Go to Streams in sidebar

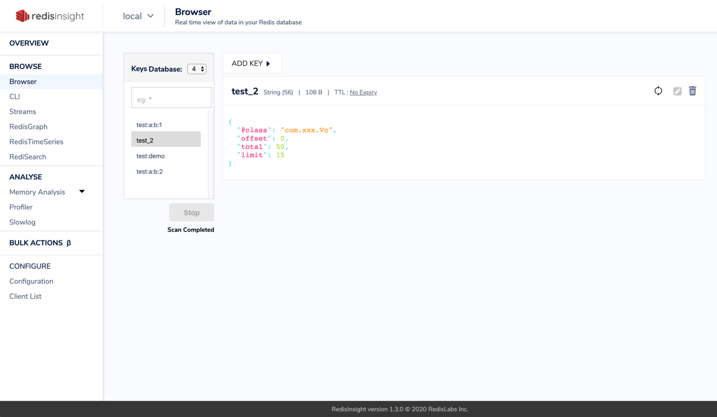(x=22, y=111)
